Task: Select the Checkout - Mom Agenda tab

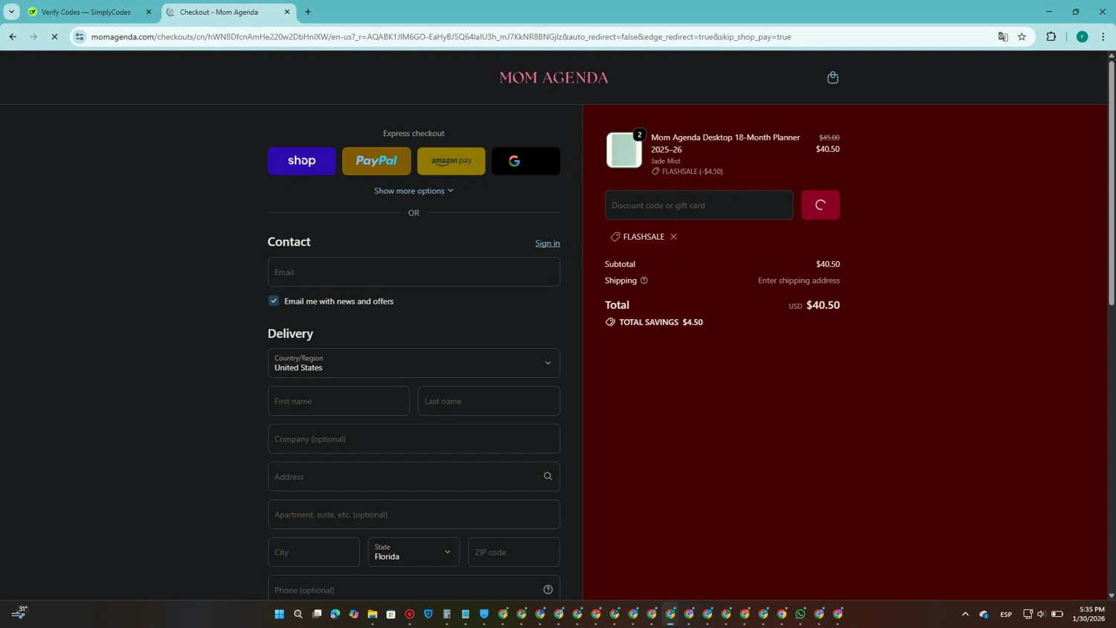Action: [x=219, y=12]
